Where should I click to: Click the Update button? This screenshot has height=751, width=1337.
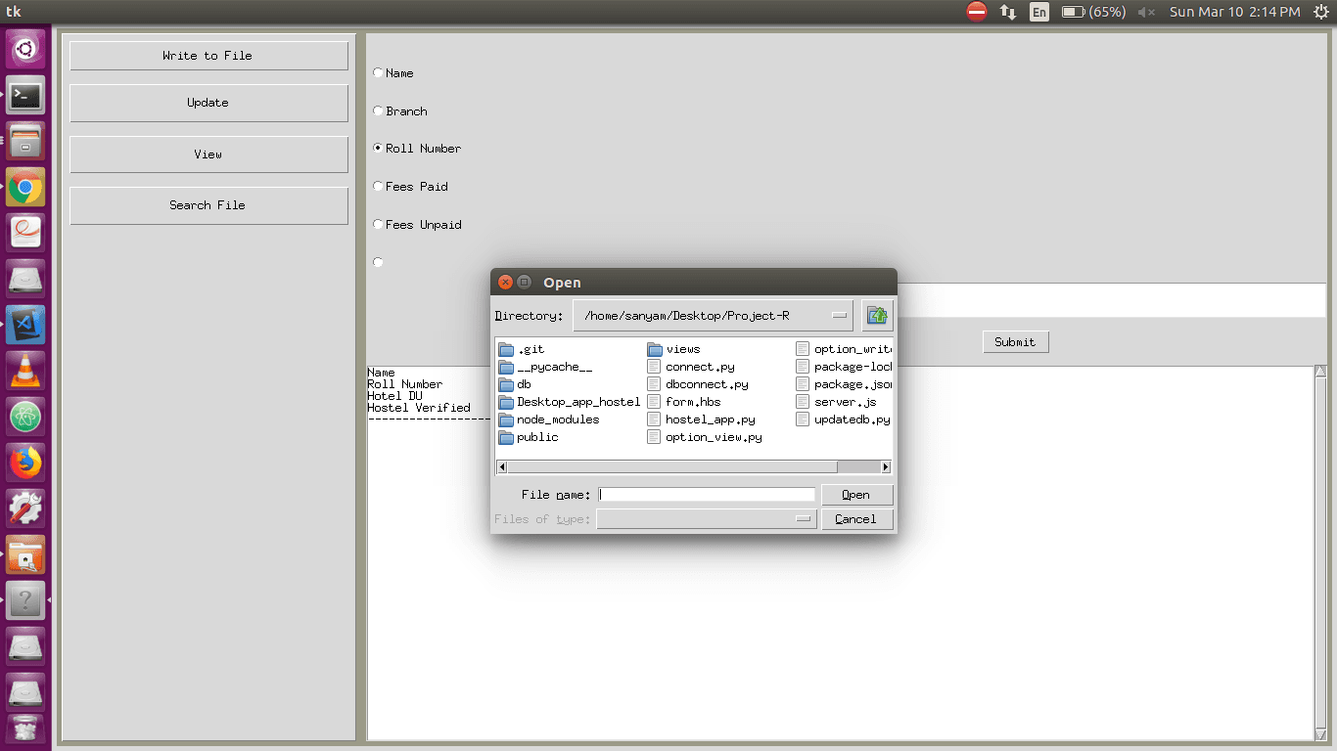pyautogui.click(x=208, y=103)
